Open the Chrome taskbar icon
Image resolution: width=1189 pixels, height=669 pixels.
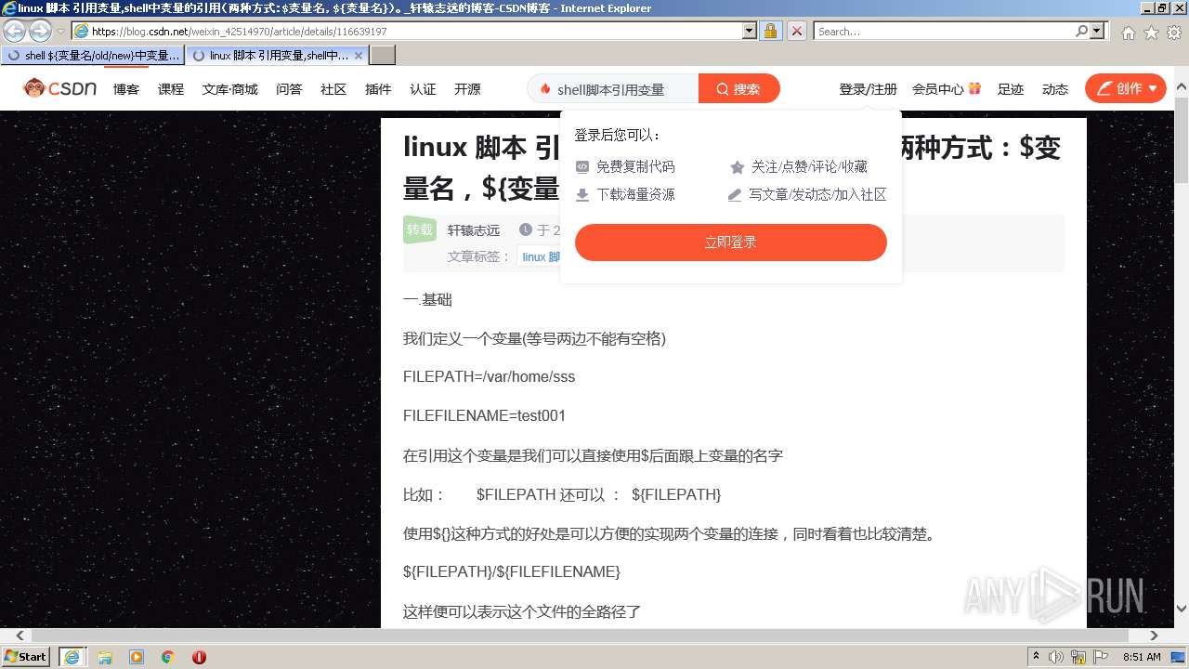point(168,657)
